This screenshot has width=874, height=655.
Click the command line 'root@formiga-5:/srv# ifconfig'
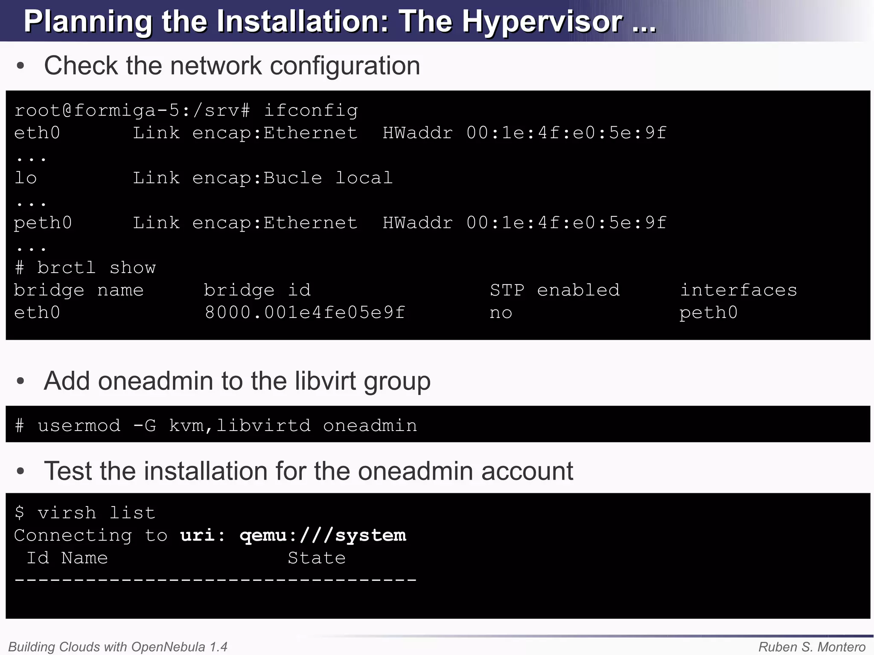186,111
